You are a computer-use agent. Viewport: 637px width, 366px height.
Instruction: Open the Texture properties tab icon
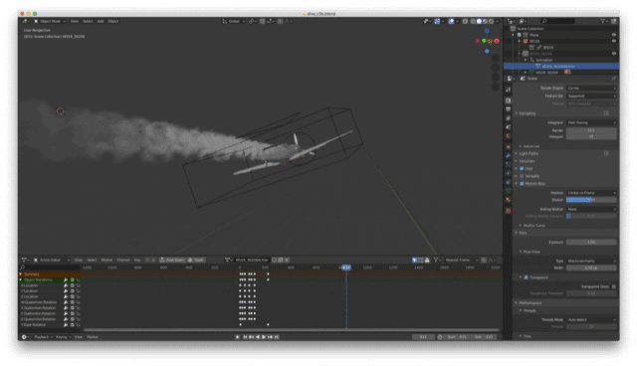click(509, 211)
